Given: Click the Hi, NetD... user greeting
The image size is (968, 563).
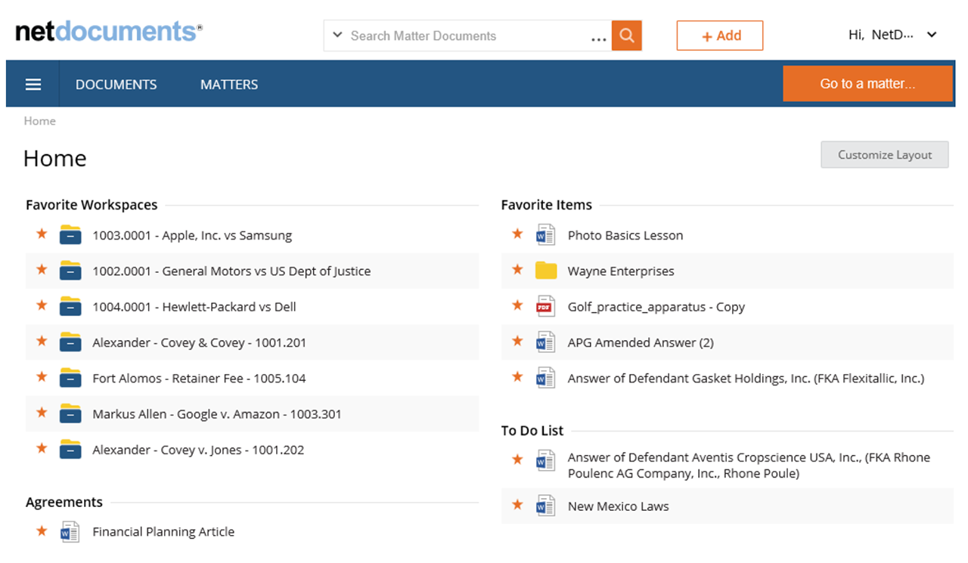Looking at the screenshot, I should click(x=881, y=35).
